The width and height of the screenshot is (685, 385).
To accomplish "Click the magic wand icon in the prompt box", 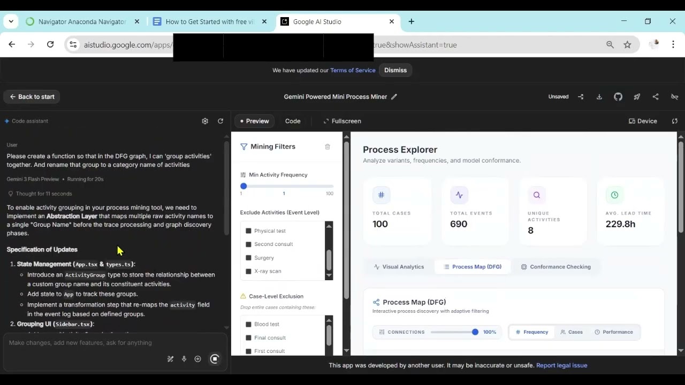I will click(170, 359).
